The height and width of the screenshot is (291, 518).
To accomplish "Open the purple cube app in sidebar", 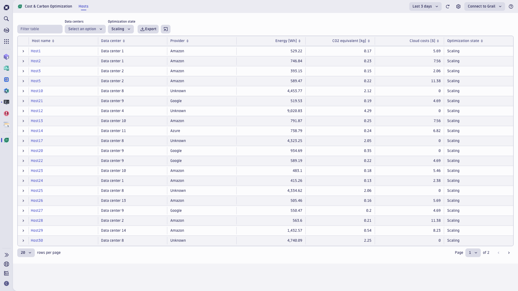I will click(x=6, y=57).
